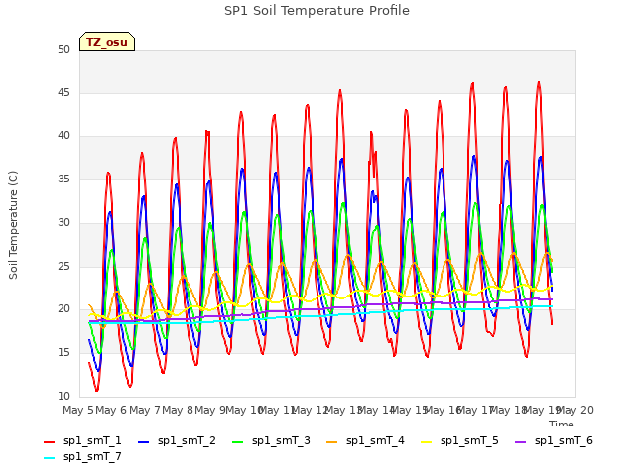
Task: Click the TZ_osu annotation label
Action: (107, 42)
